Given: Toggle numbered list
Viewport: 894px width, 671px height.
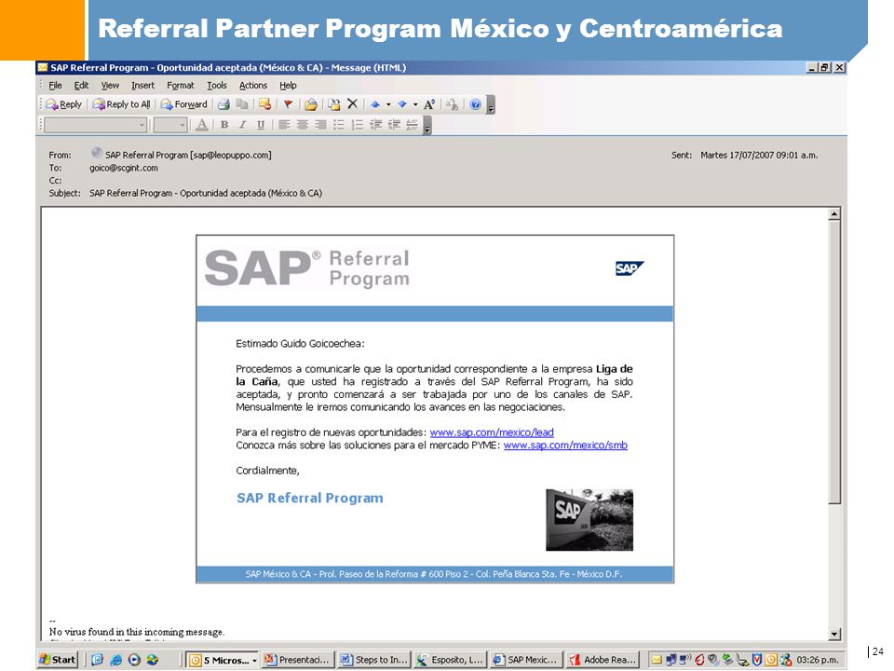Looking at the screenshot, I should pos(357,125).
